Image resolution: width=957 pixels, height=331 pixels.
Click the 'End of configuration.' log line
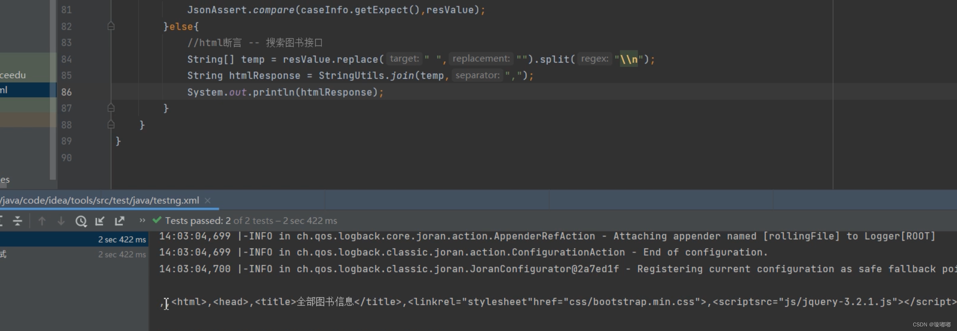(x=463, y=252)
